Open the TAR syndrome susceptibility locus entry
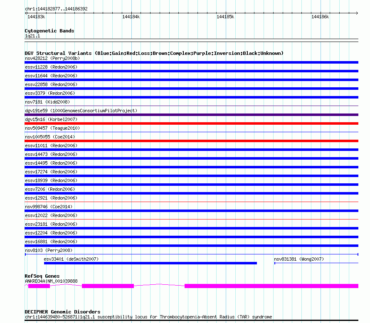 coord(148,317)
